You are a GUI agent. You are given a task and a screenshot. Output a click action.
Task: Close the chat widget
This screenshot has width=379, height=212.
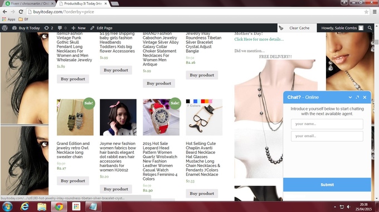[x=365, y=97]
